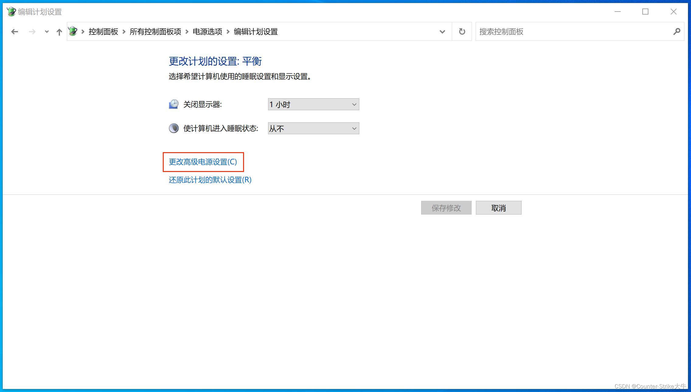Focus the 搜索控制面板 search field

click(x=572, y=32)
